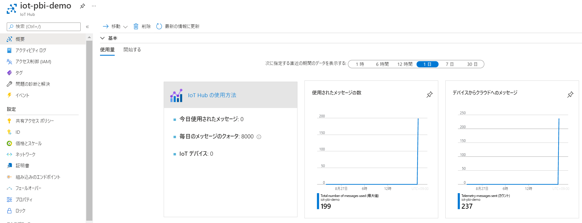Pin the デバイスからクラウドへのメッセージ chart
Screen dimensions: 582x223
click(x=570, y=95)
